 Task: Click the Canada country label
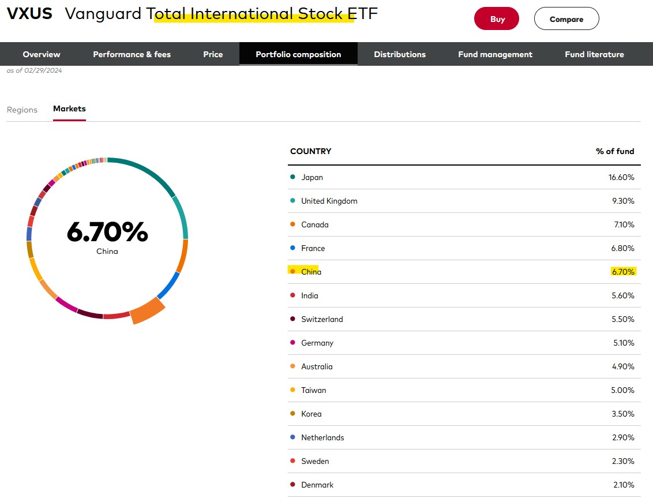(x=315, y=224)
